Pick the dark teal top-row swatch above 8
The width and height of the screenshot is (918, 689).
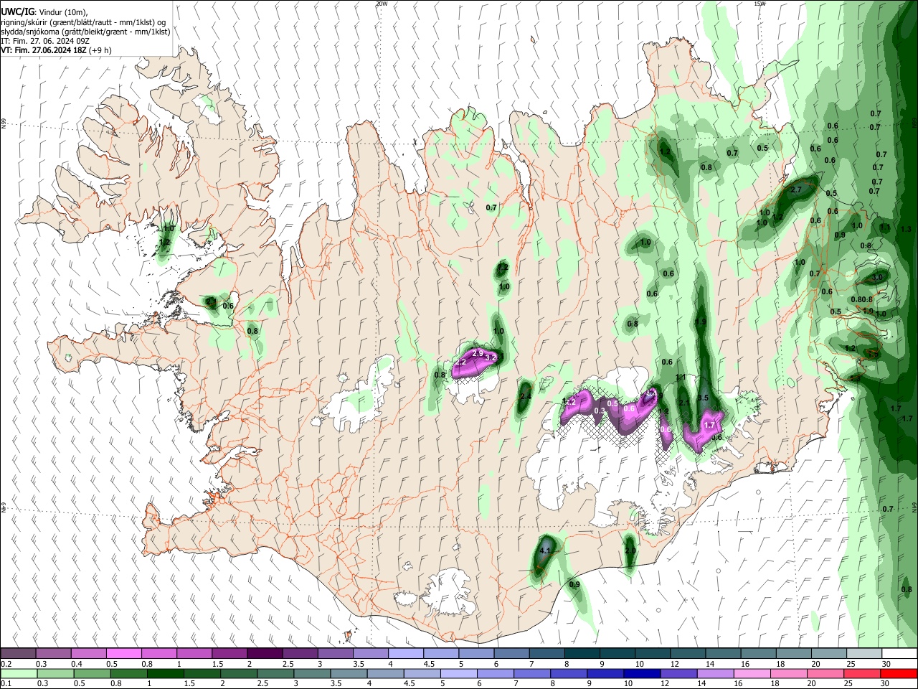pyautogui.click(x=581, y=654)
